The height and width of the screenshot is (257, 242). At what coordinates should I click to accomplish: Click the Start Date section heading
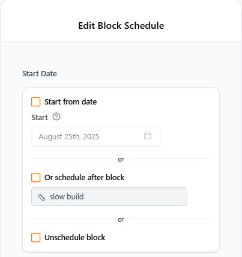tap(40, 74)
